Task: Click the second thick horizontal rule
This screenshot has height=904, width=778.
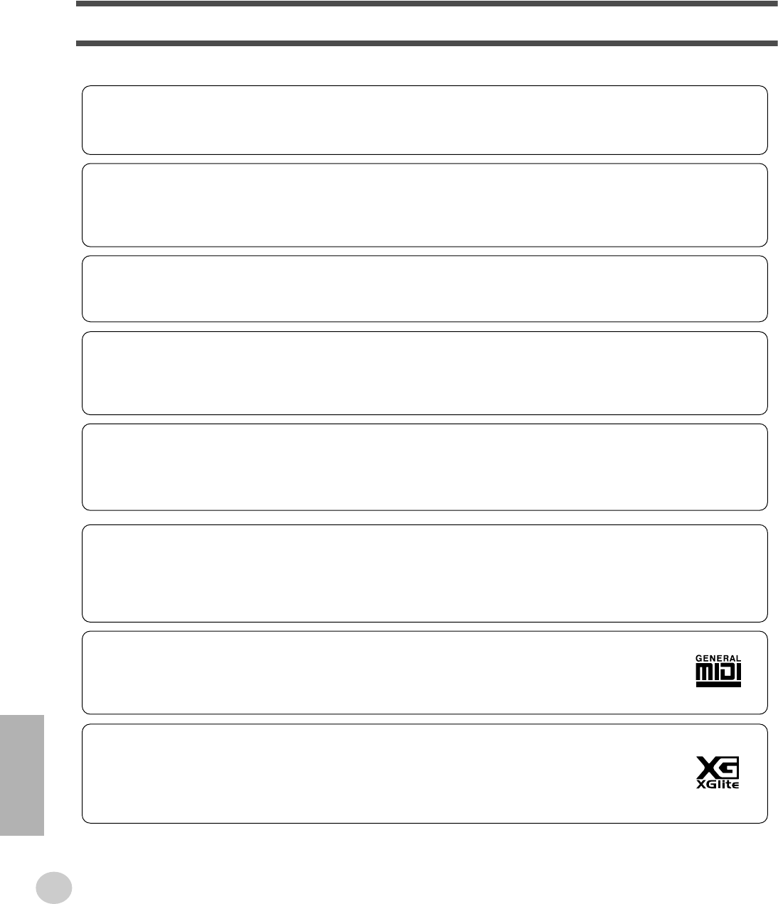Action: (427, 43)
